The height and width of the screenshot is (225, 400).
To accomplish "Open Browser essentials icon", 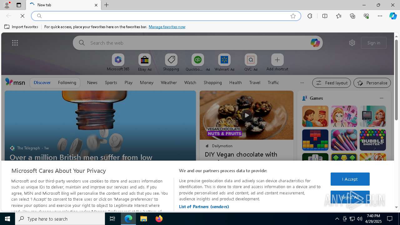I will click(366, 16).
